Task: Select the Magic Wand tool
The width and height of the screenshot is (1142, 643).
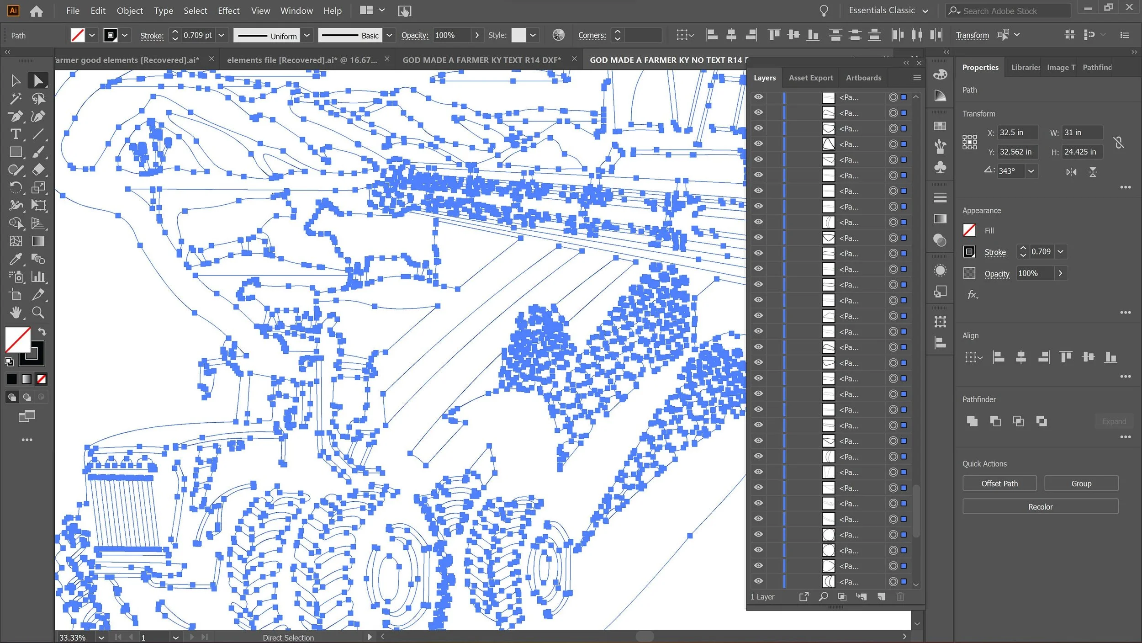Action: [x=16, y=99]
